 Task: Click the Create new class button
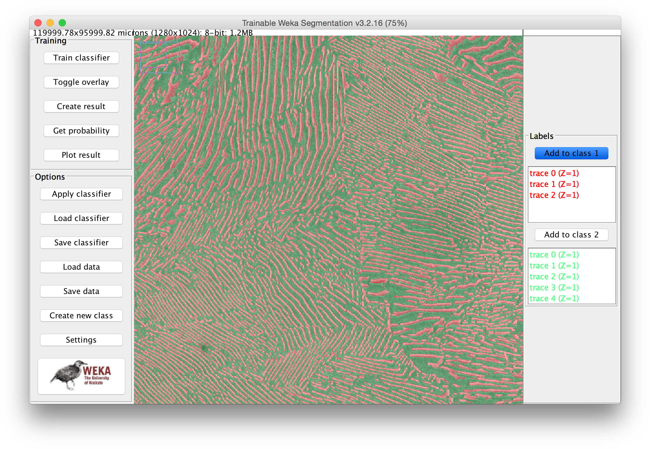[81, 316]
